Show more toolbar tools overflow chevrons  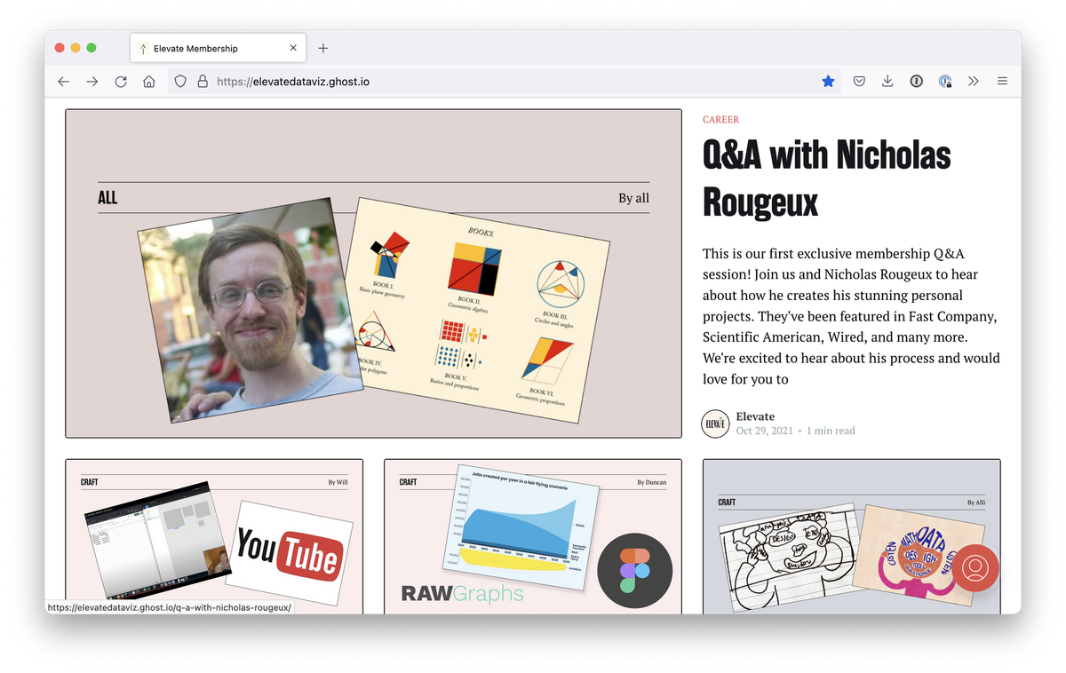click(x=974, y=82)
